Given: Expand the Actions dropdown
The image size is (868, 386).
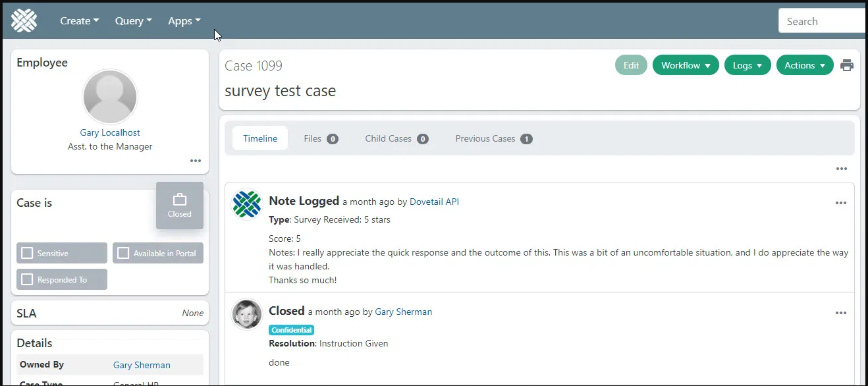Looking at the screenshot, I should click(804, 65).
